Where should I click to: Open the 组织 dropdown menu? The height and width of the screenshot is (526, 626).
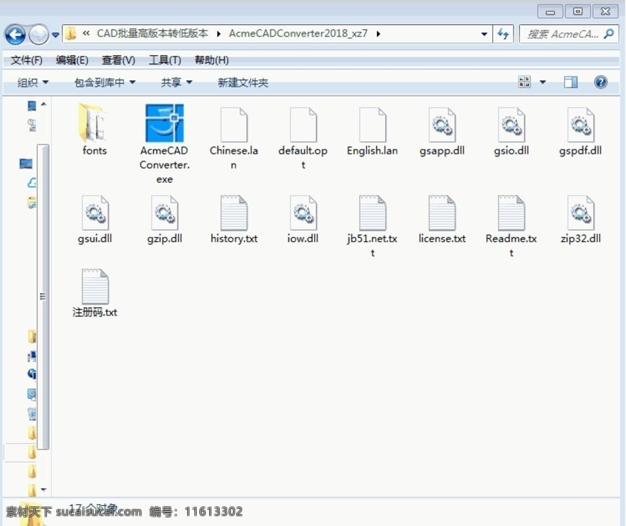[33, 83]
